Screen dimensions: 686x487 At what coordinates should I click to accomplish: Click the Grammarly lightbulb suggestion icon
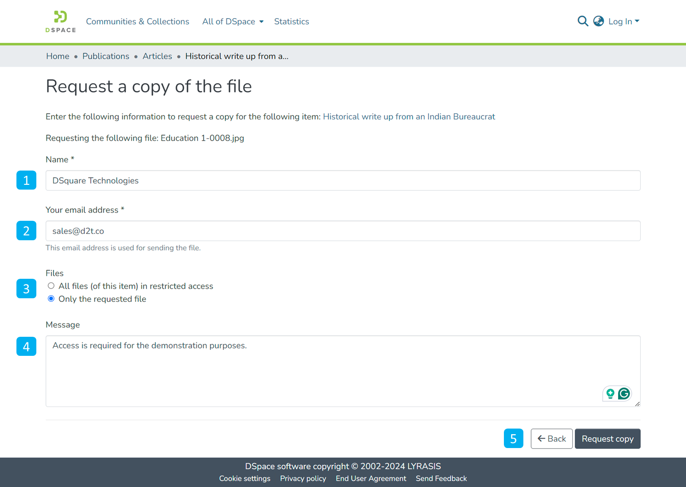(610, 393)
